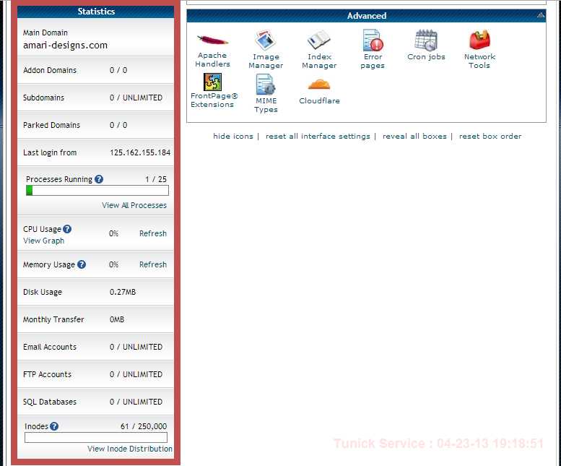
Task: Click help icon beside CPU Usage
Action: [67, 229]
